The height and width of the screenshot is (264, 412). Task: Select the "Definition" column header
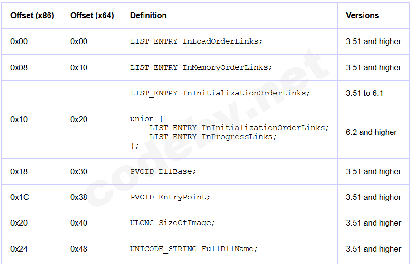point(148,16)
